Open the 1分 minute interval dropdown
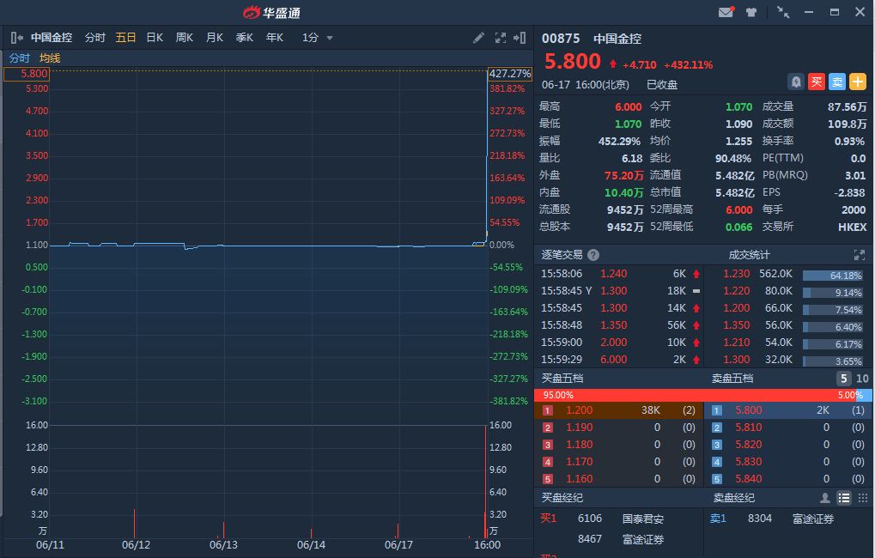Image resolution: width=875 pixels, height=558 pixels. point(318,38)
